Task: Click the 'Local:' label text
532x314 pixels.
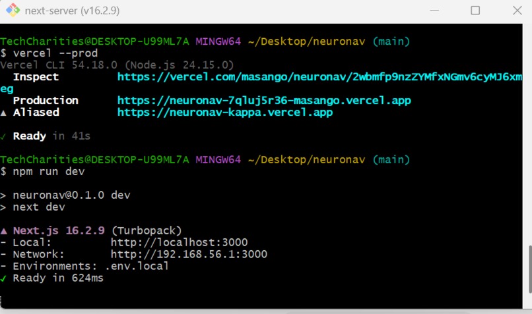Action: [32, 242]
